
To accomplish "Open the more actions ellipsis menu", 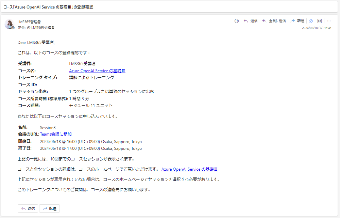I will (329, 21).
